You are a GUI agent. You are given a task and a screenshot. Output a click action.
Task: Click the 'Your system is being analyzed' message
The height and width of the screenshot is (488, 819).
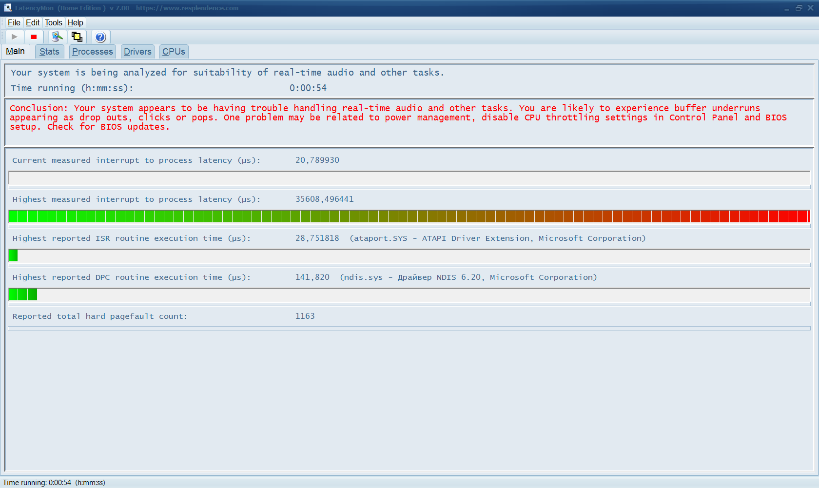tap(227, 72)
